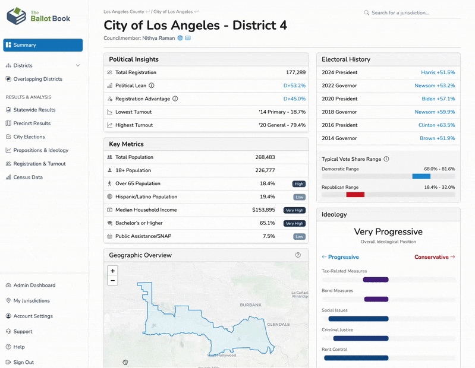Click the Tax-Related Measures ideology bar
The width and height of the screenshot is (475, 368).
(376, 280)
